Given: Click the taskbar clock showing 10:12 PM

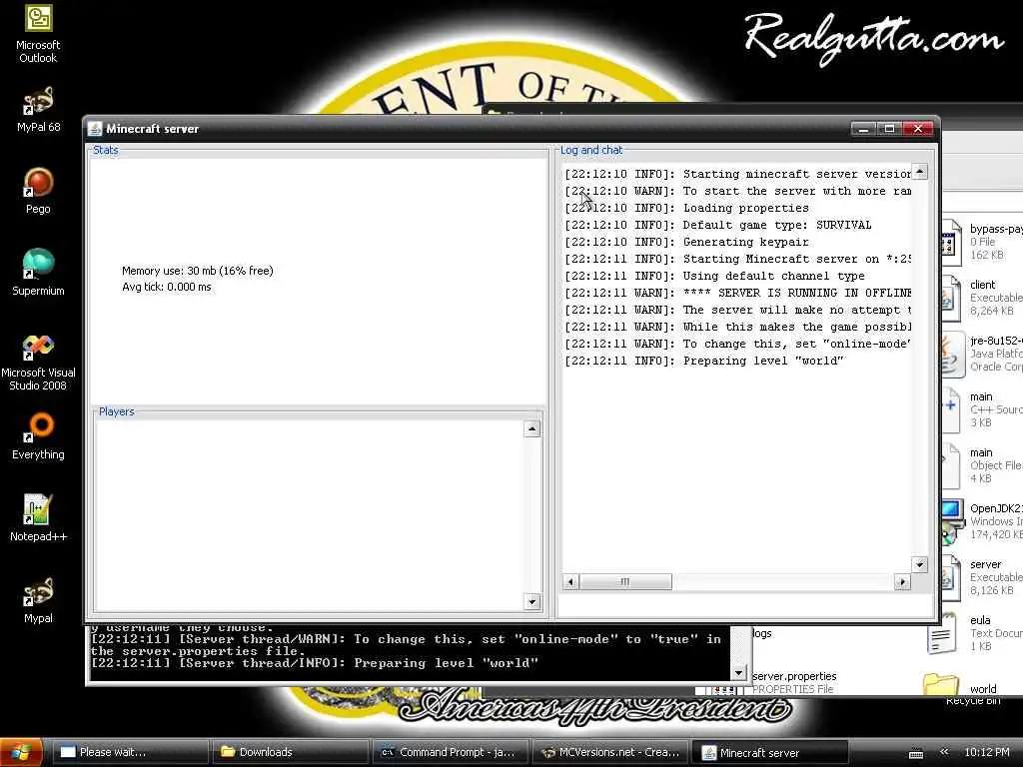Looking at the screenshot, I should 986,752.
